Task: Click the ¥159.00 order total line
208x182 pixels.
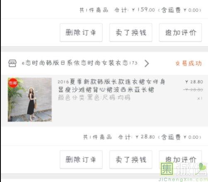Action: point(140,10)
